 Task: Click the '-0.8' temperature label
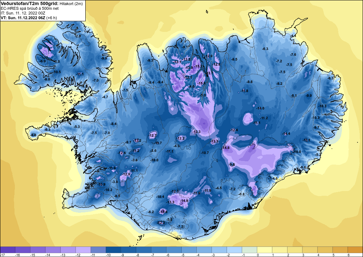point(242,194)
